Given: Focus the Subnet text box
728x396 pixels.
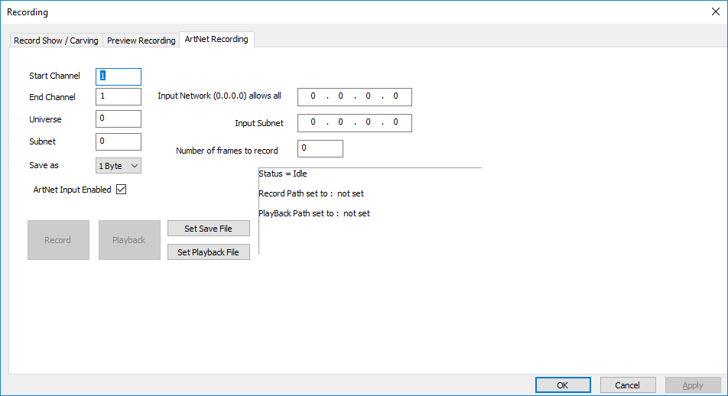Looking at the screenshot, I should coord(119,141).
